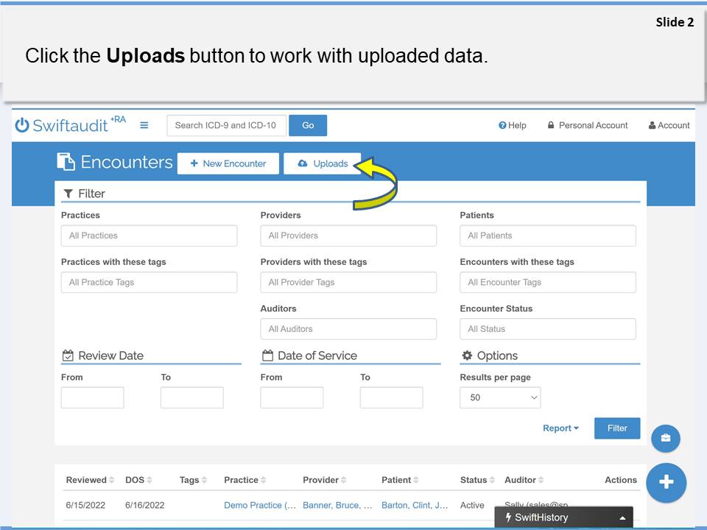Open the Report dropdown menu
This screenshot has width=707, height=530.
[x=560, y=428]
